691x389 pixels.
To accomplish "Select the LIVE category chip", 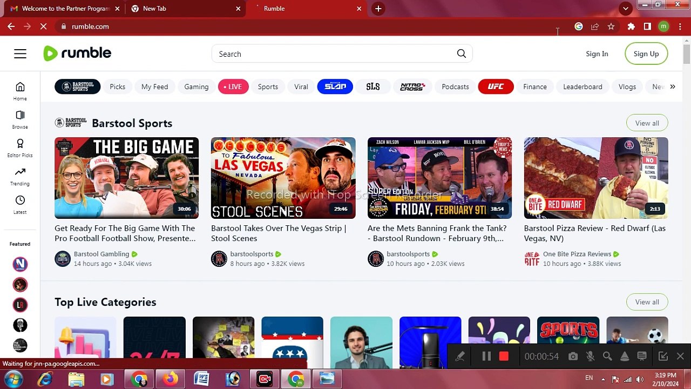I will pyautogui.click(x=233, y=86).
